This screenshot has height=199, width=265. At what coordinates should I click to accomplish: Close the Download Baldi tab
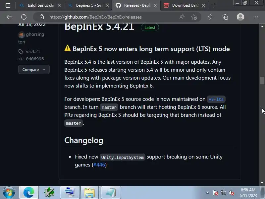203,6
